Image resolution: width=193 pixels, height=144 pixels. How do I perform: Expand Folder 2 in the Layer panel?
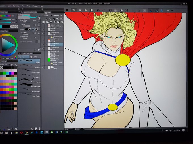tap(49, 37)
